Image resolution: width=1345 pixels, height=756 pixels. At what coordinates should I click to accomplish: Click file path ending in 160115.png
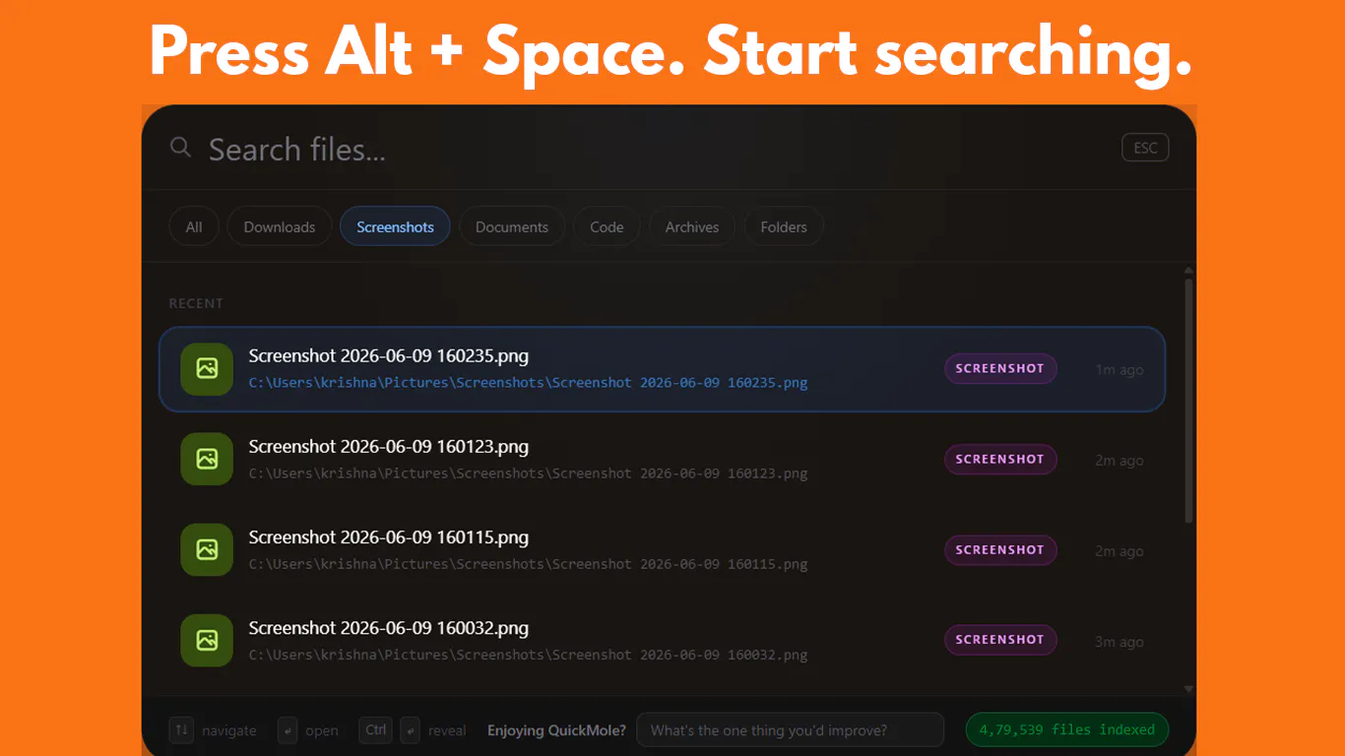(528, 564)
